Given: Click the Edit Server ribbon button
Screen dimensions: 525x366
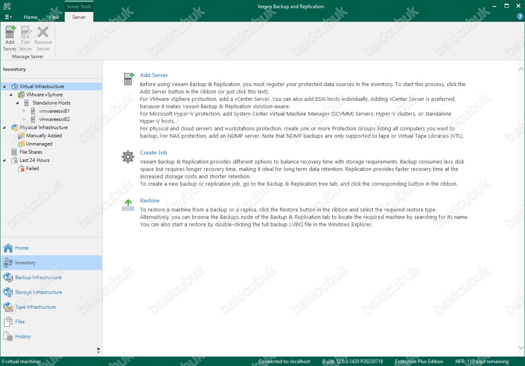Looking at the screenshot, I should click(25, 39).
